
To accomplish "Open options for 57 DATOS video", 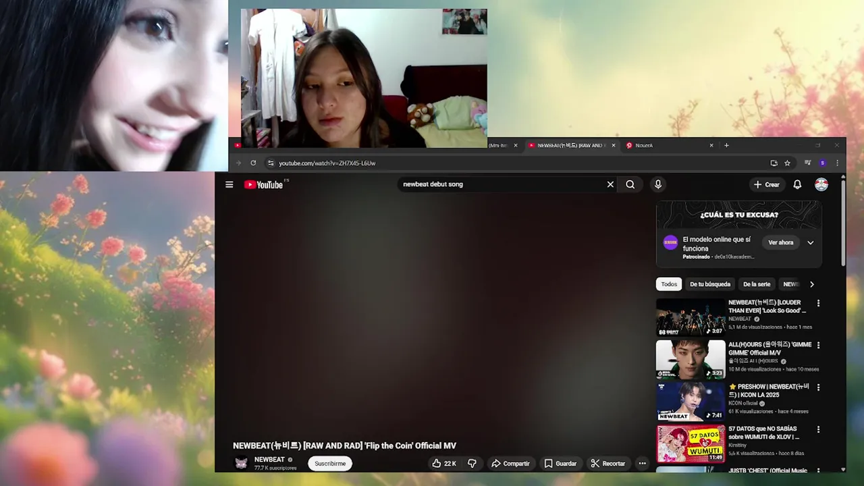I will click(x=818, y=429).
